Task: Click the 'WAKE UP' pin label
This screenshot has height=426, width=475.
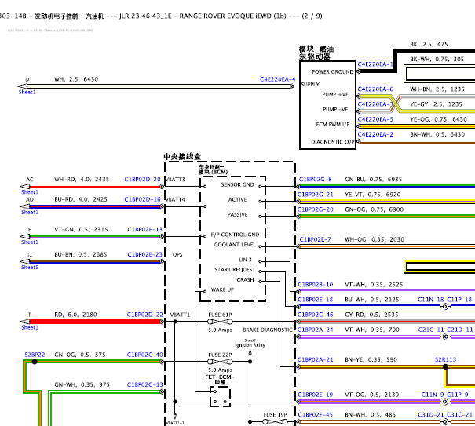Action: click(x=222, y=289)
